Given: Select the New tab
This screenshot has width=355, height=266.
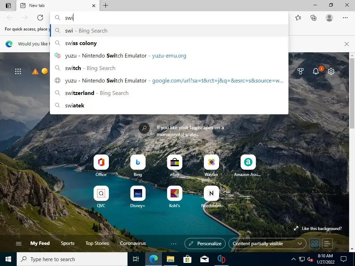Looking at the screenshot, I should pyautogui.click(x=58, y=6).
